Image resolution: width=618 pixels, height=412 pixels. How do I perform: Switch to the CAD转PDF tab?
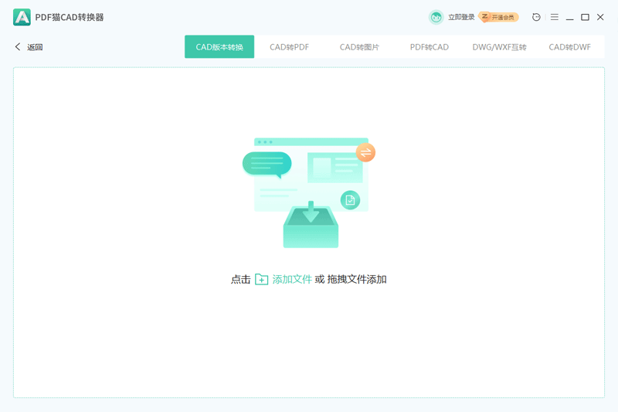coord(289,47)
